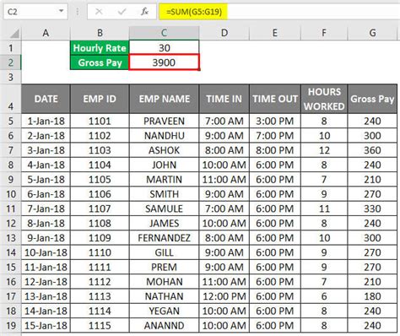
Task: Select the name cell SMITH
Action: [164, 194]
